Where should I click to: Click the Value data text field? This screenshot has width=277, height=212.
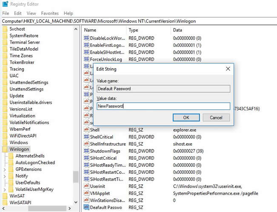[163, 106]
